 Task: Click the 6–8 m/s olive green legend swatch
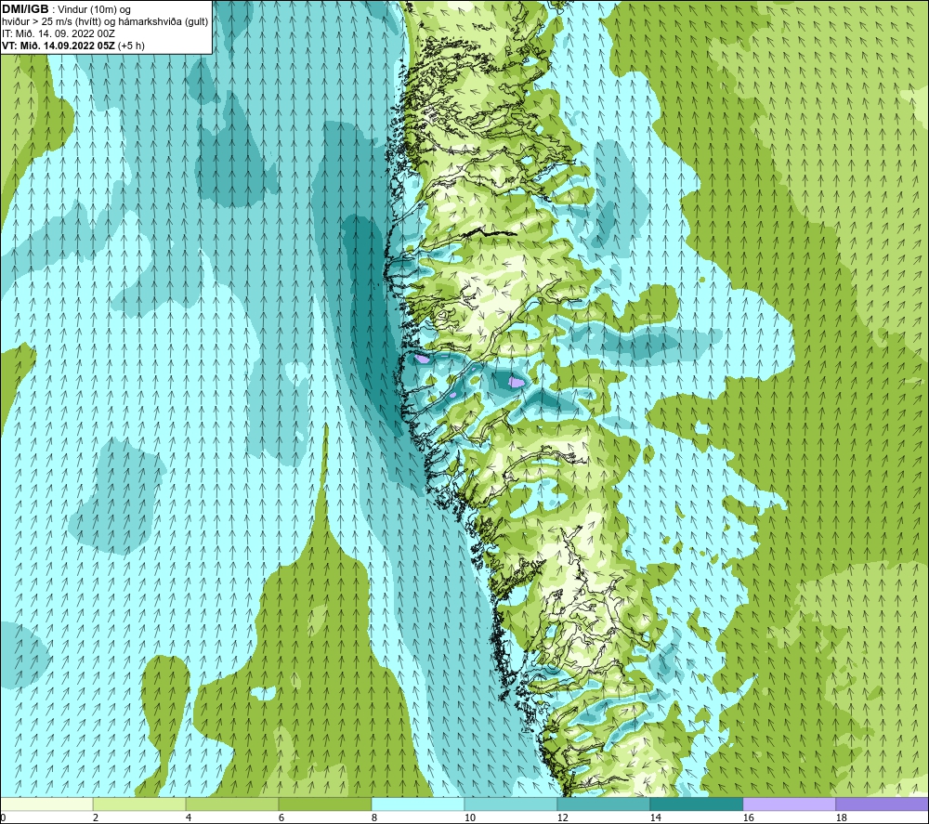[x=324, y=804]
